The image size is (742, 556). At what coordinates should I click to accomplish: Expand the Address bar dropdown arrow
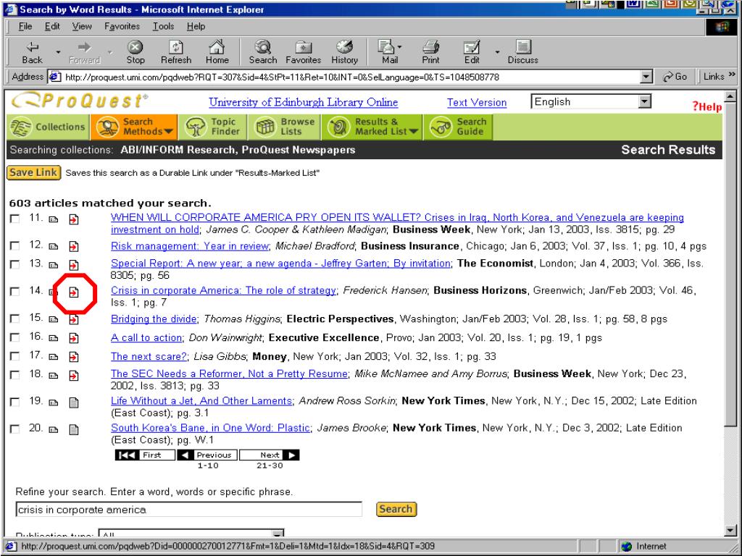tap(646, 77)
